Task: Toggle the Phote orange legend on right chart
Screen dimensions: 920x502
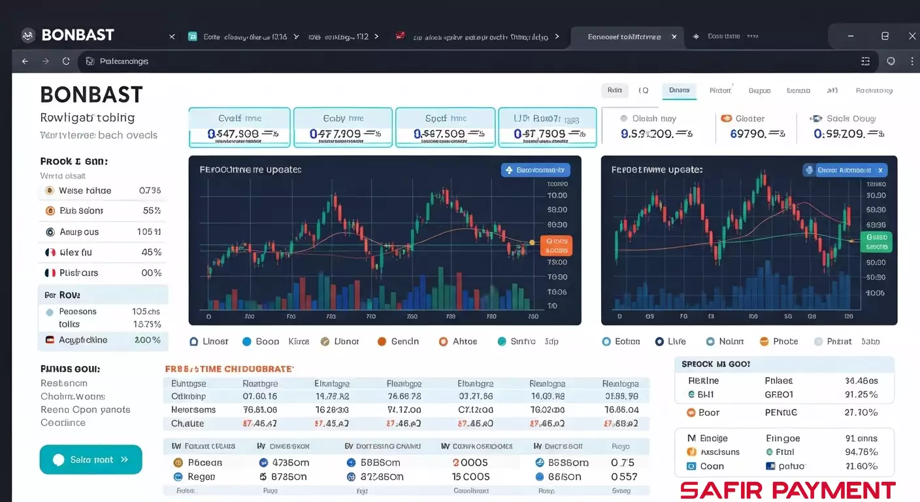Action: [778, 341]
